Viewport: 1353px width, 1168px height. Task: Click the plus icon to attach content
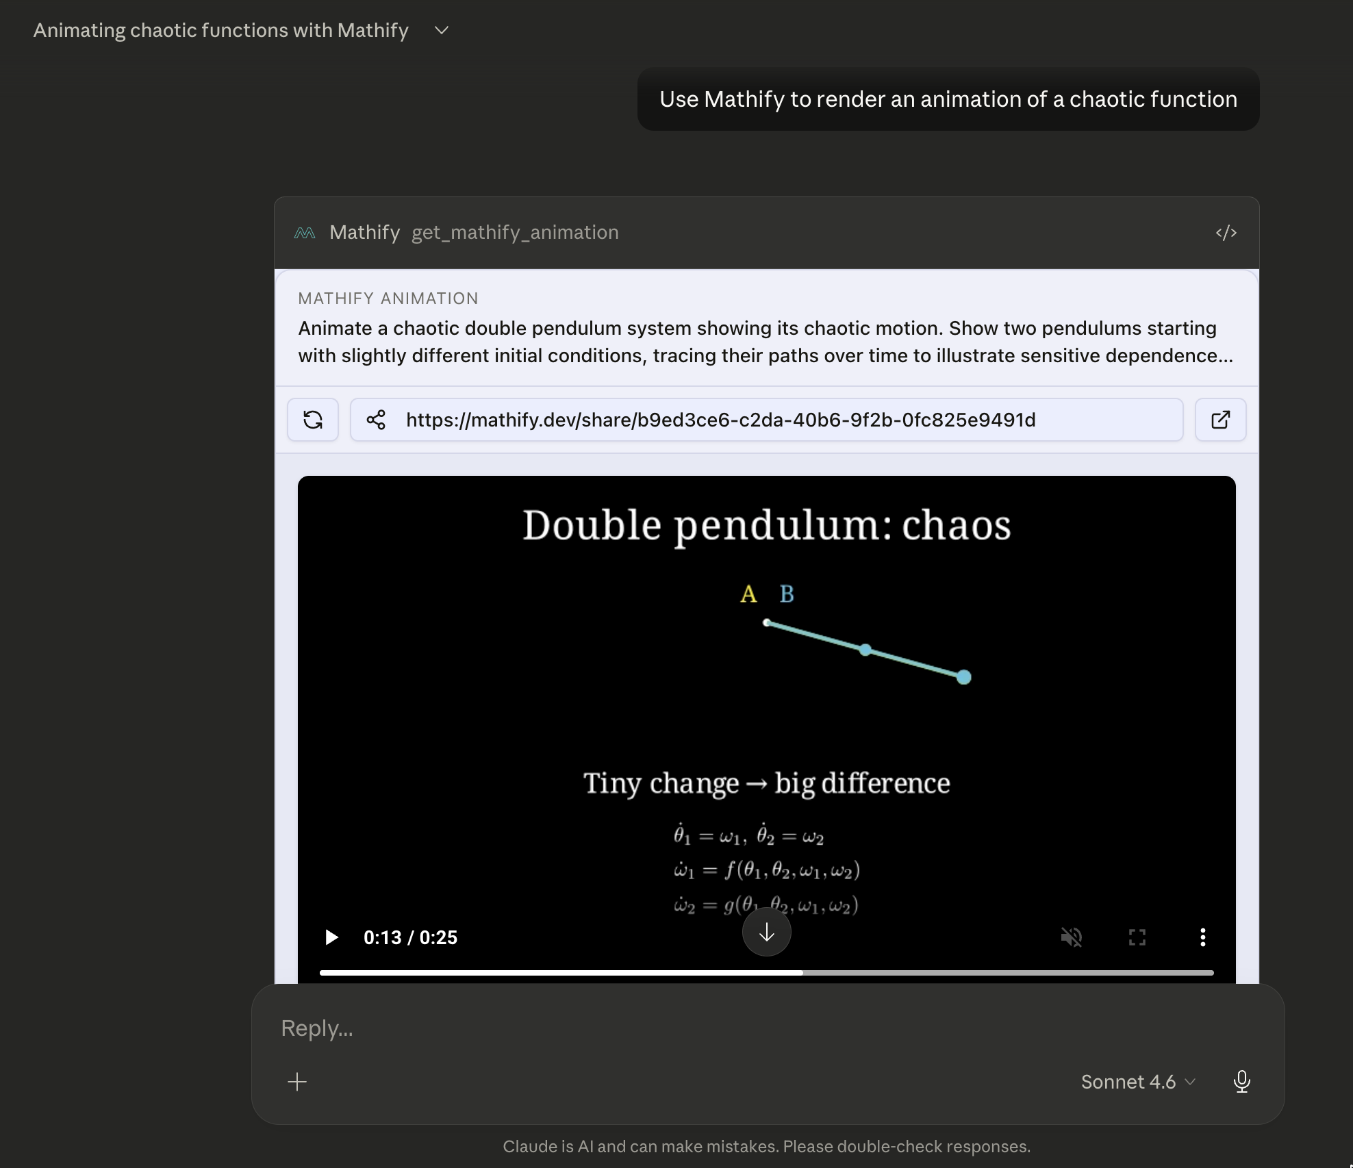click(x=297, y=1082)
